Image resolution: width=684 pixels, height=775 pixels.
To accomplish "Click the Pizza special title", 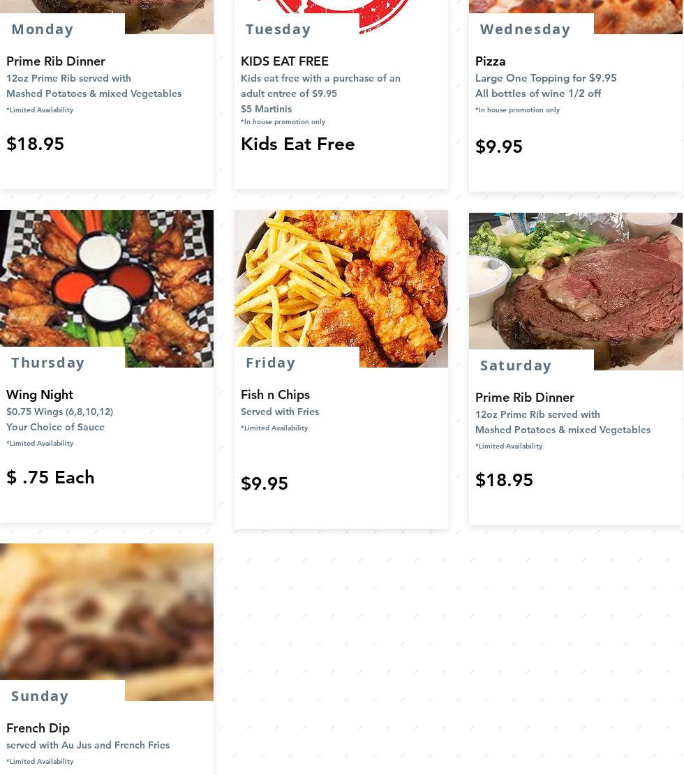I will (x=490, y=61).
